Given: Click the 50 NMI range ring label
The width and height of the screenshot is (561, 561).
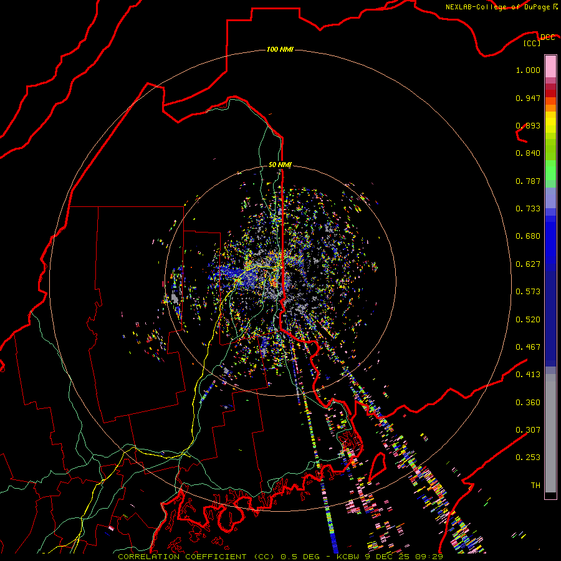Looking at the screenshot, I should pyautogui.click(x=280, y=165).
